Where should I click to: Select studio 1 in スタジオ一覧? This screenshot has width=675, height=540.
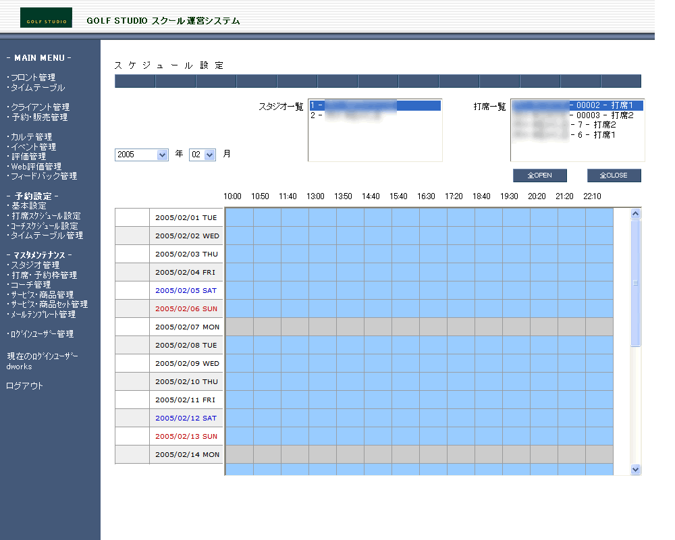pos(375,105)
